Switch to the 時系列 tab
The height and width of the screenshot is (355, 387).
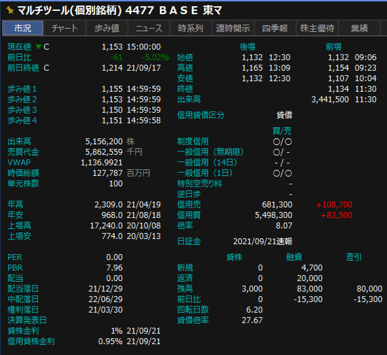click(x=191, y=28)
